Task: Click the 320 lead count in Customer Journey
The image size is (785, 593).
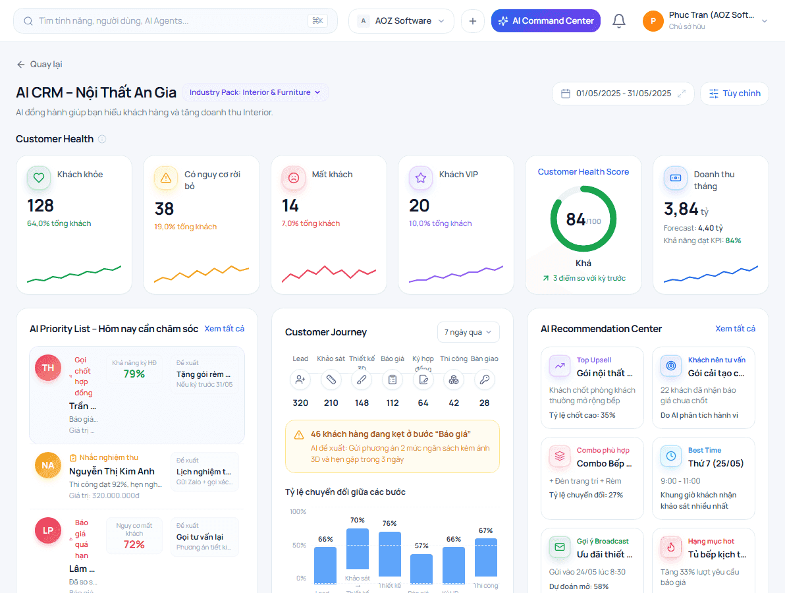Action: 300,403
